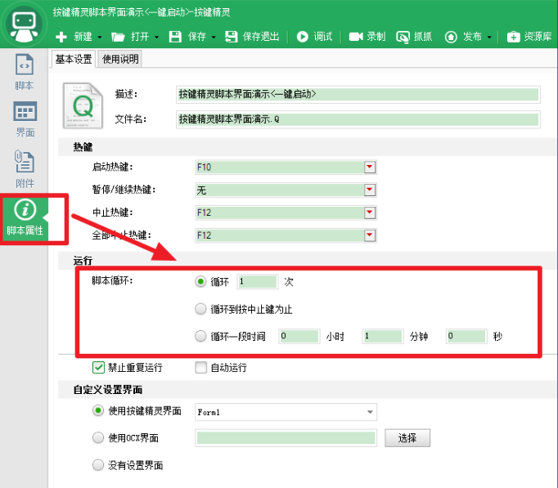Switch to the 基本设置 tab

(74, 59)
